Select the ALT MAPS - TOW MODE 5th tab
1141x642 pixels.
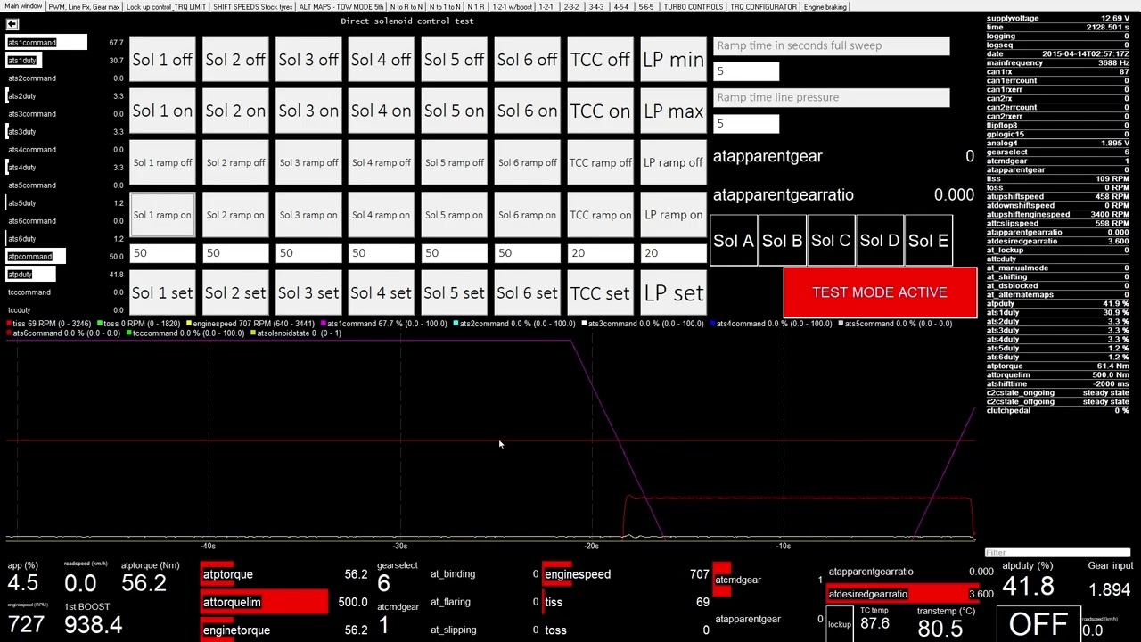[341, 6]
